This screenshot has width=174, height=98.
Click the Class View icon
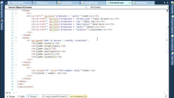pos(172,53)
